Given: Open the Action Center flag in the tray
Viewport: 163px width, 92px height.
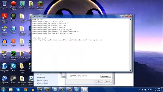Looking at the screenshot, I should pyautogui.click(x=142, y=90).
